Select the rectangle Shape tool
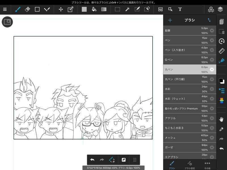The image size is (227, 170). pos(37,9)
